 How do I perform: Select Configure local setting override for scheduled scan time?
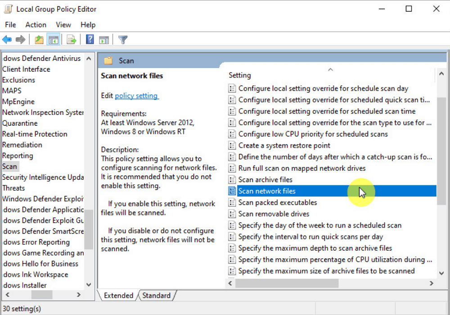coord(327,111)
